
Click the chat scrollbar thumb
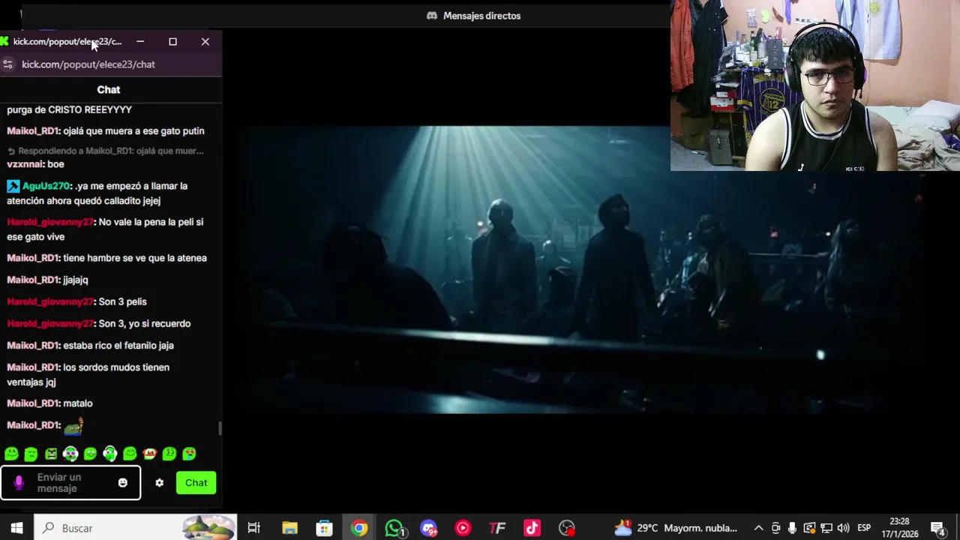(220, 428)
